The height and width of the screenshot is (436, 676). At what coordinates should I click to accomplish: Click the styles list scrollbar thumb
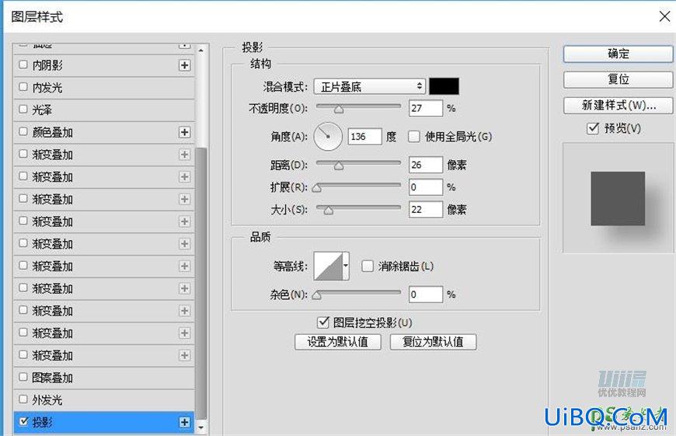[201, 284]
